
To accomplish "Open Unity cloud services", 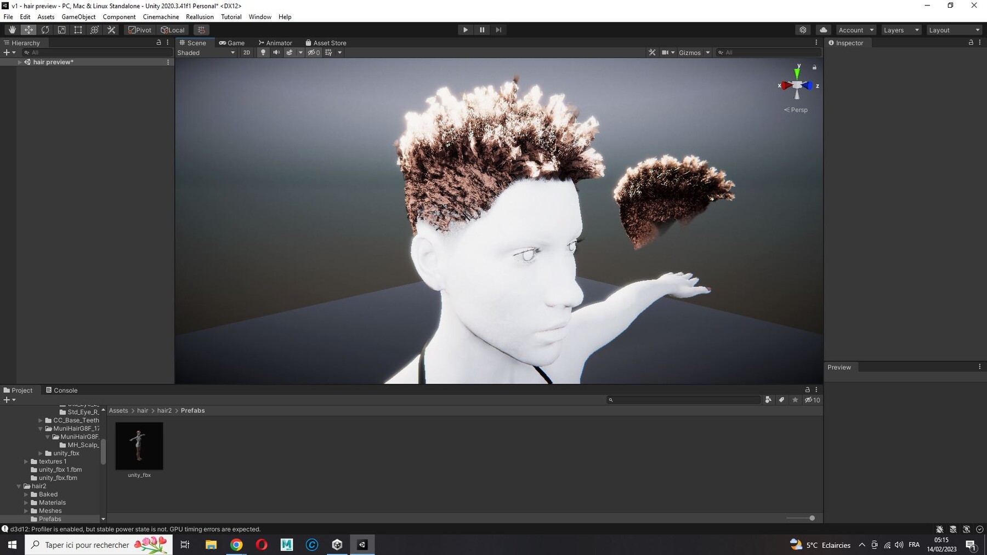I will tap(823, 30).
